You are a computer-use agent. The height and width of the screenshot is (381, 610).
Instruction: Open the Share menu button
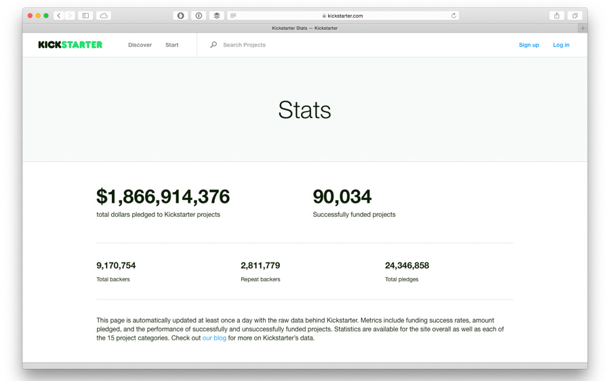coord(556,16)
